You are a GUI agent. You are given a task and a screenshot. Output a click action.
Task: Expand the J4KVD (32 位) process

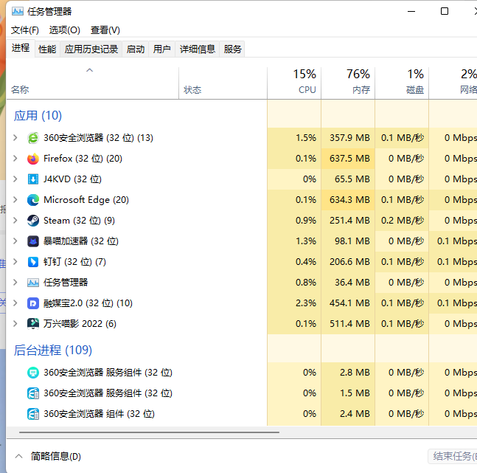tap(15, 179)
